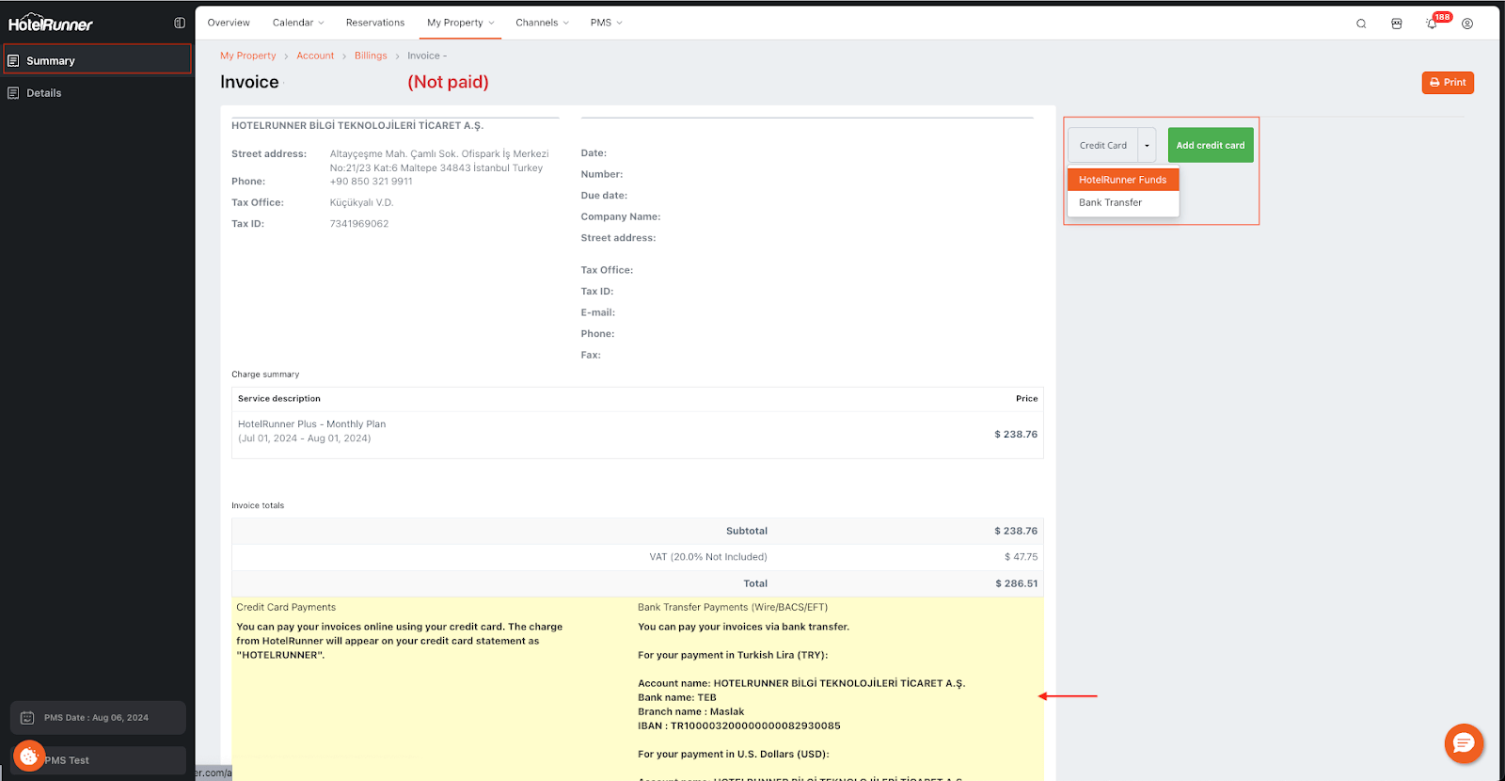The height and width of the screenshot is (781, 1505).
Task: Open the Reservations menu item
Action: coord(374,23)
